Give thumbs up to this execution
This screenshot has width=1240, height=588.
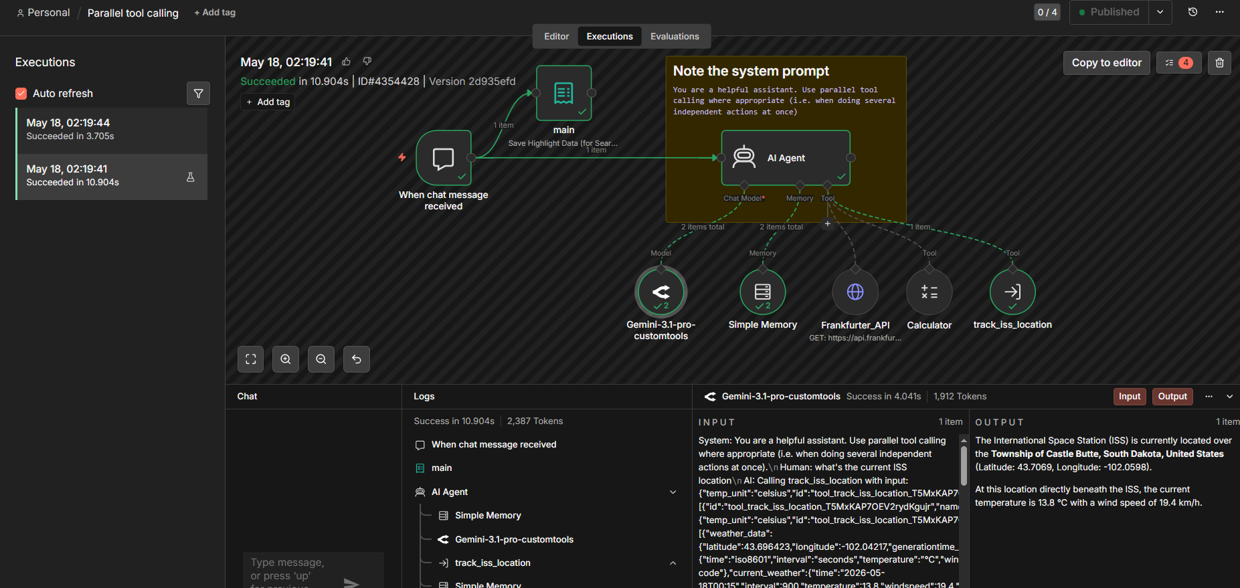pyautogui.click(x=347, y=62)
